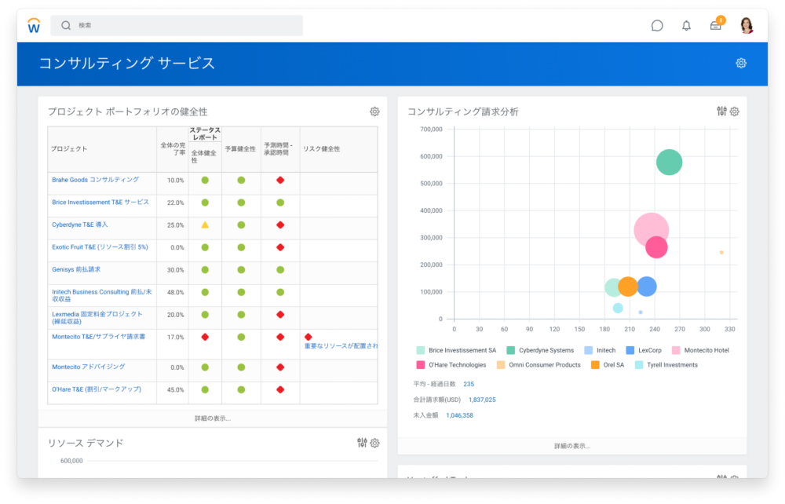Click the average days value 235
This screenshot has width=785, height=504.
[469, 385]
